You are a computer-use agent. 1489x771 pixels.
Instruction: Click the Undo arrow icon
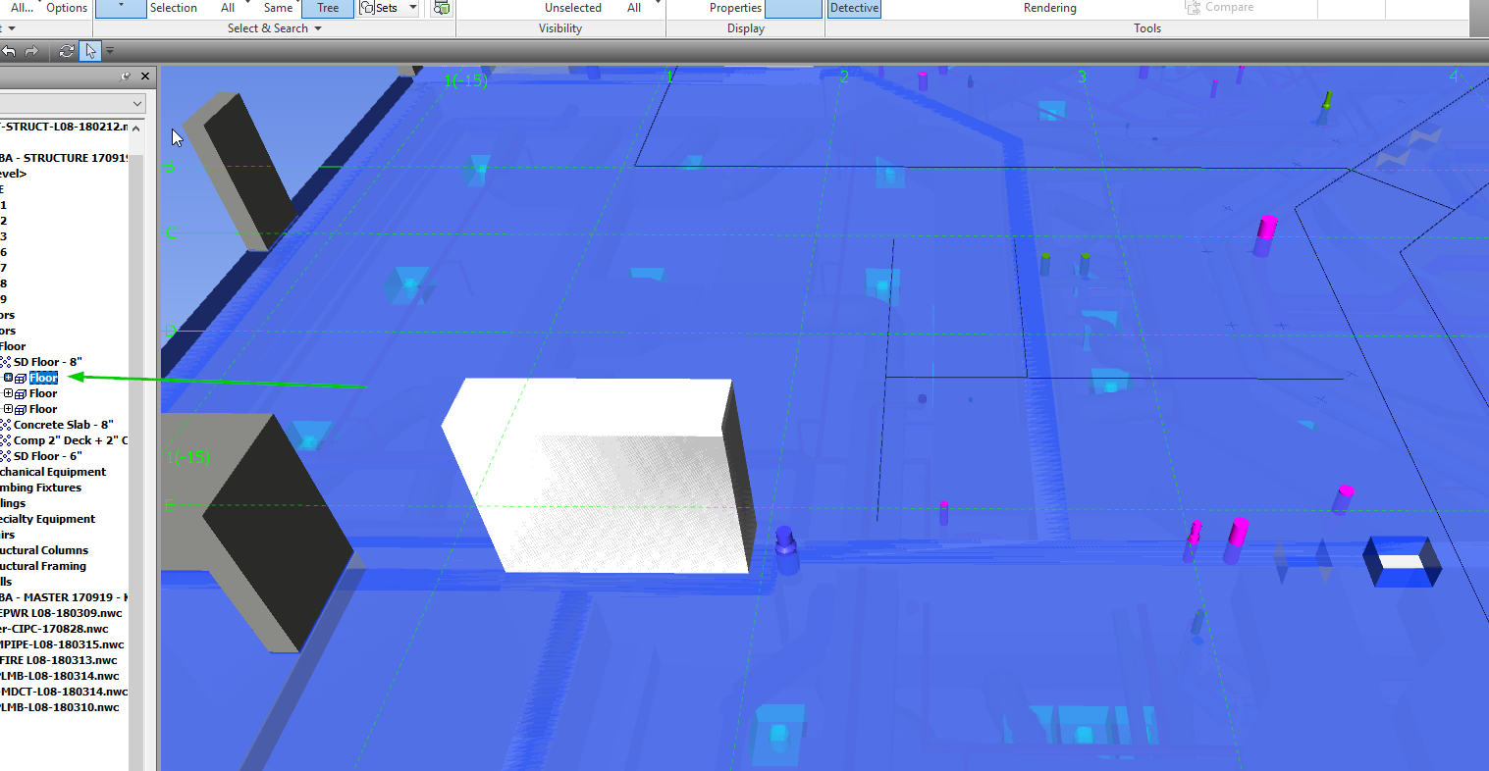9,50
